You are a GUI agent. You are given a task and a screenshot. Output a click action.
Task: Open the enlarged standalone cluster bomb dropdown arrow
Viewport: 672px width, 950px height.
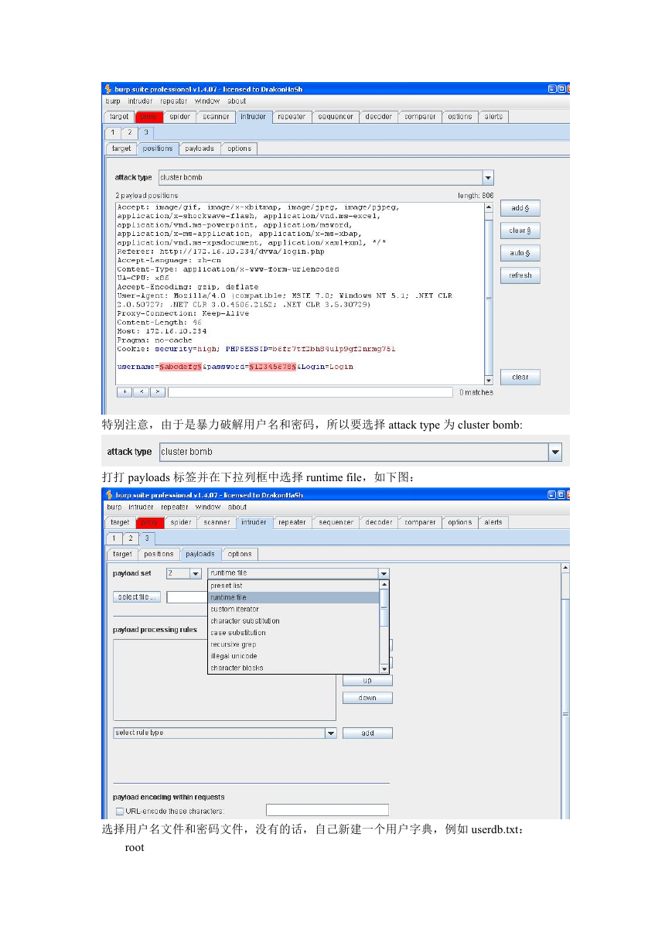point(554,452)
